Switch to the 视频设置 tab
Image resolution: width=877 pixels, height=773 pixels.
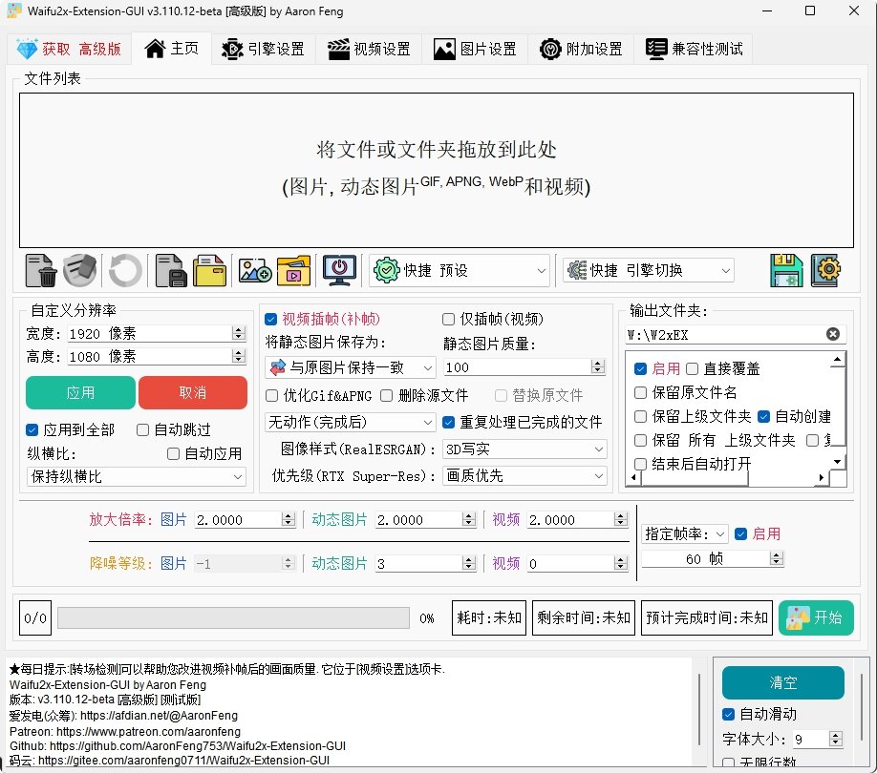point(370,49)
